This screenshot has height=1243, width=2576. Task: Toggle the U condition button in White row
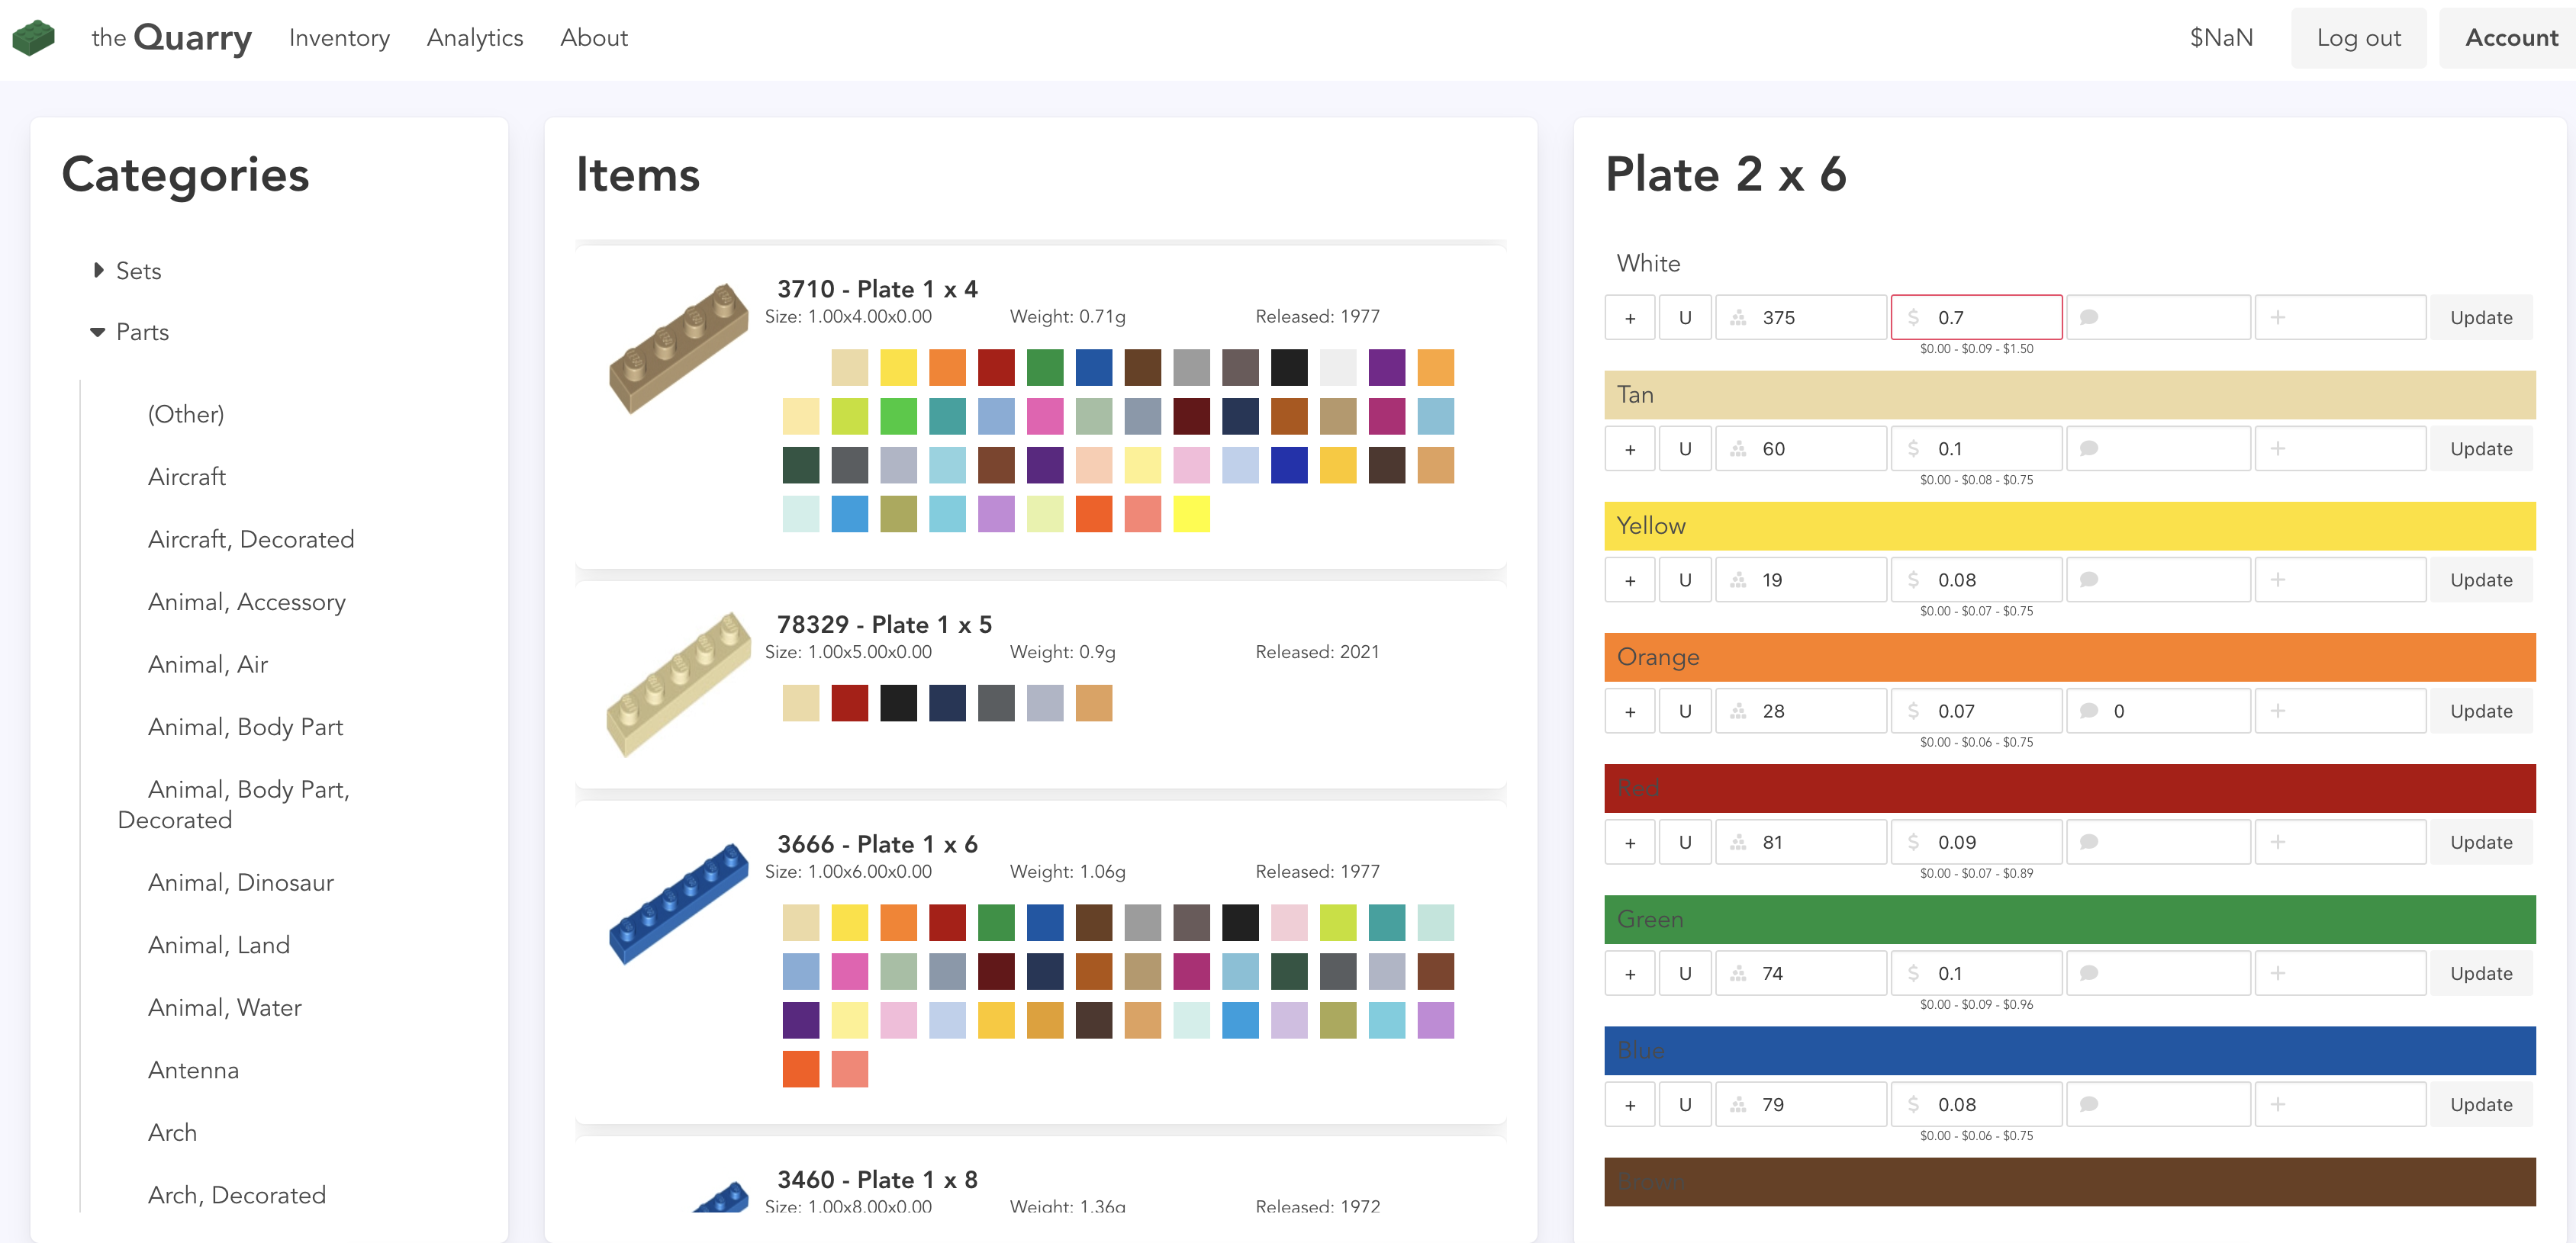[1685, 318]
